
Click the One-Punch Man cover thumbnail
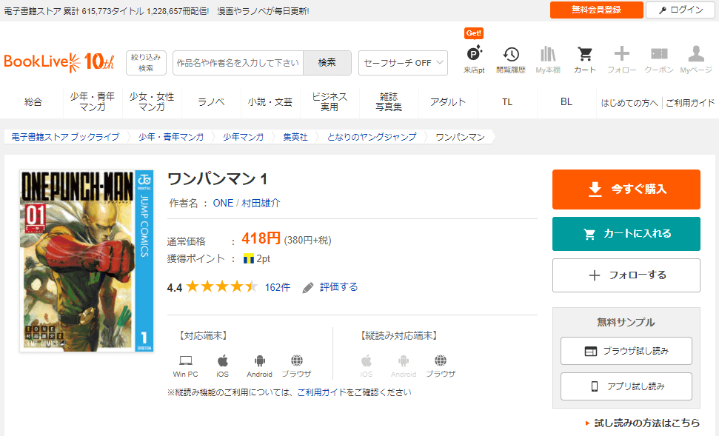pos(86,261)
